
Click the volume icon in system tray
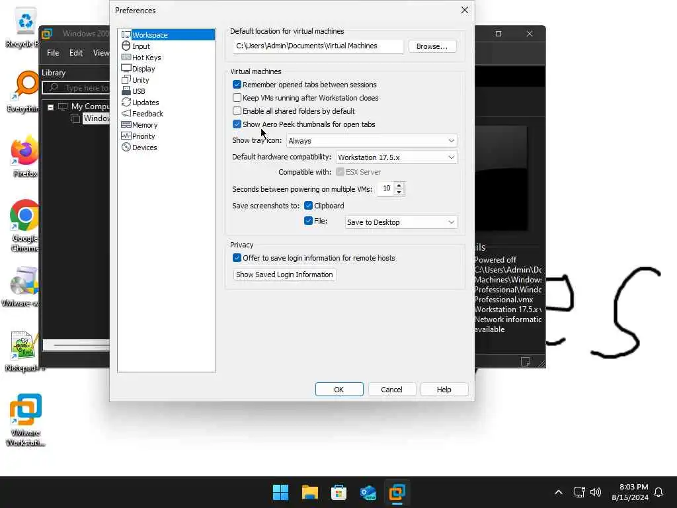596,492
